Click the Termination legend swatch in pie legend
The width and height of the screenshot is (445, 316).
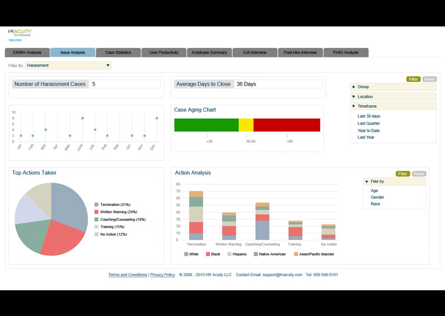pos(97,205)
